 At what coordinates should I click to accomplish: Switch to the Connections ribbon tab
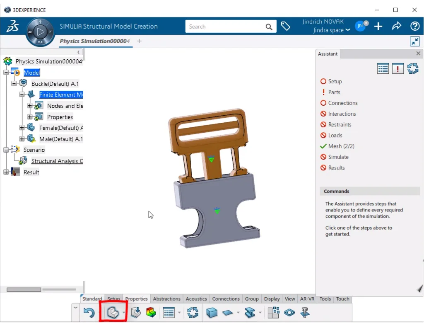[226, 299]
